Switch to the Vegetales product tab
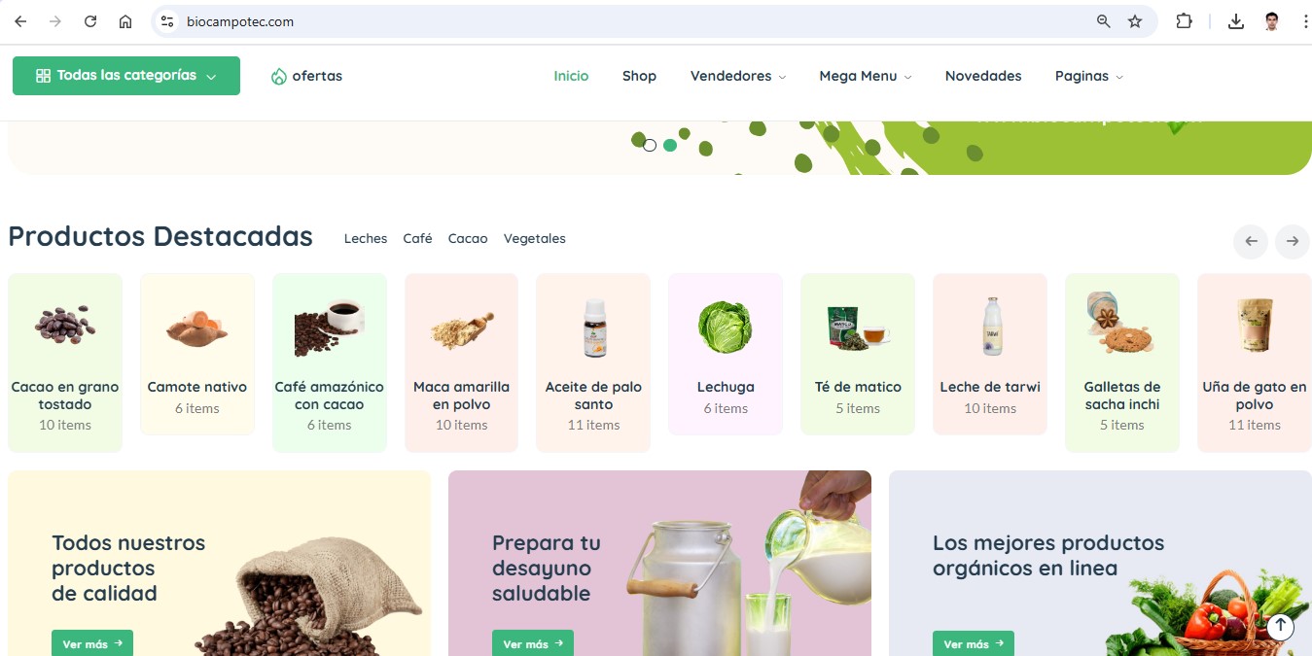1312x656 pixels. (x=535, y=238)
